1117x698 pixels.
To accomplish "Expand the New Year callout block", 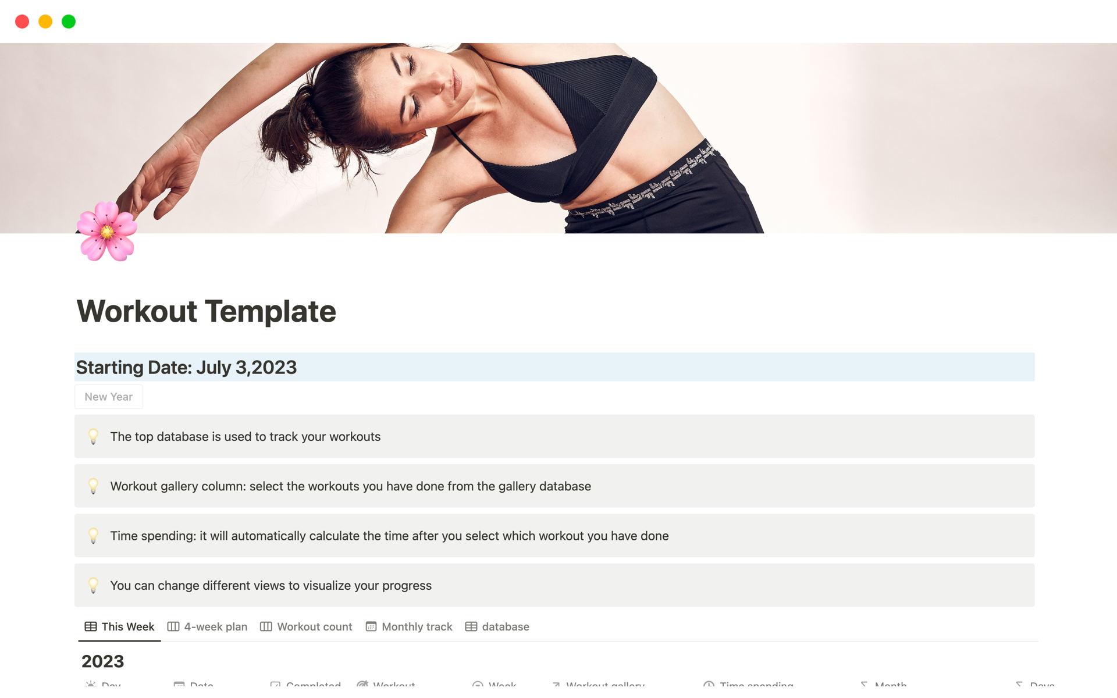I will pos(109,396).
